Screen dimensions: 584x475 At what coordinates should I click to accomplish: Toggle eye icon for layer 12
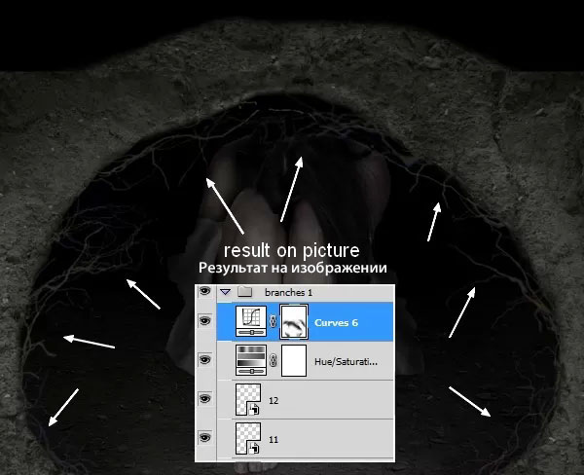point(204,399)
